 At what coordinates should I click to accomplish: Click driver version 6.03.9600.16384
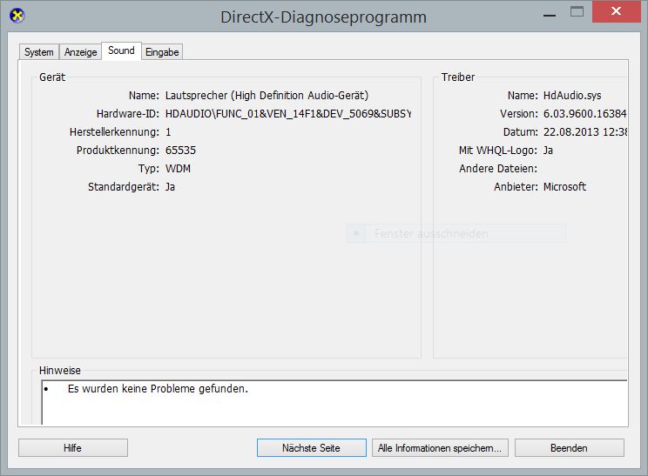pyautogui.click(x=584, y=113)
